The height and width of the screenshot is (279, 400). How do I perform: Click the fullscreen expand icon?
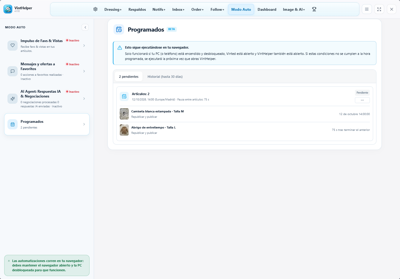(379, 9)
